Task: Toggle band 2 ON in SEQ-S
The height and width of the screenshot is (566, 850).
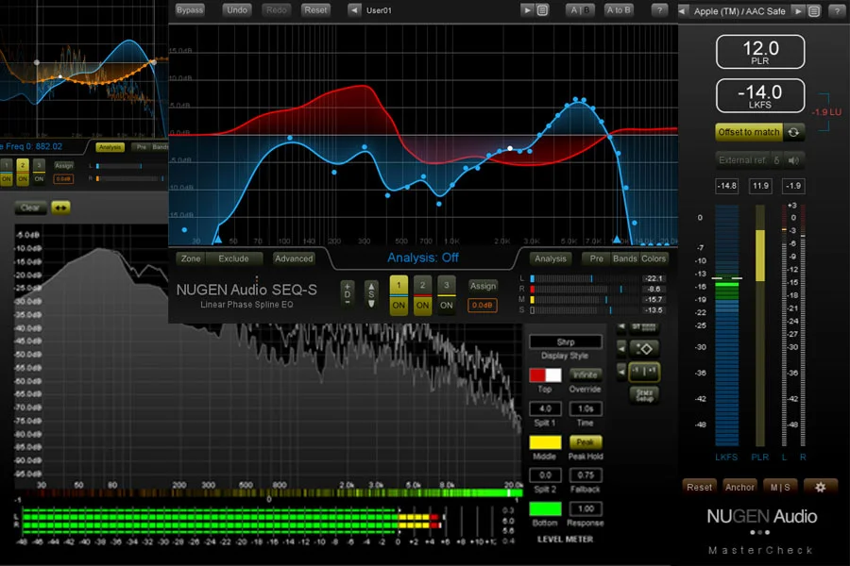Action: pyautogui.click(x=423, y=306)
